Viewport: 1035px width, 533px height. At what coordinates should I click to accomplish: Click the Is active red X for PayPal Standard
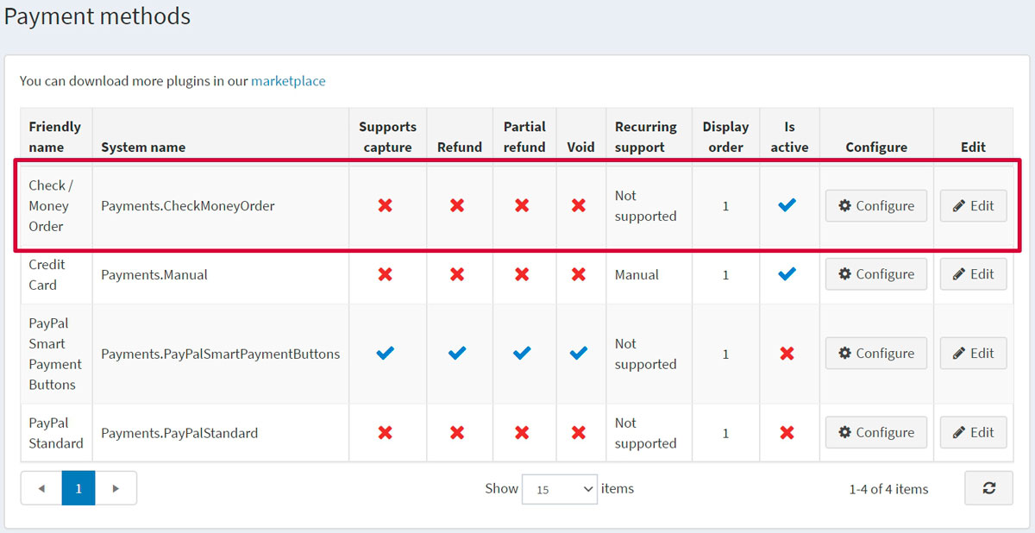tap(787, 432)
